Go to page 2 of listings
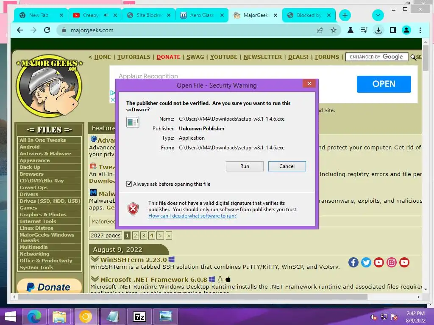The height and width of the screenshot is (325, 434). [x=135, y=235]
